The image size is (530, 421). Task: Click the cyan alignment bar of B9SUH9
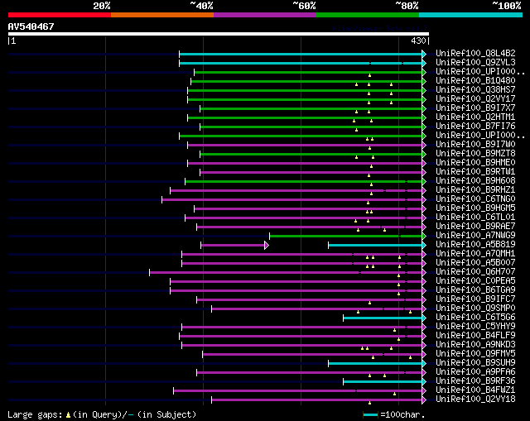pos(375,364)
